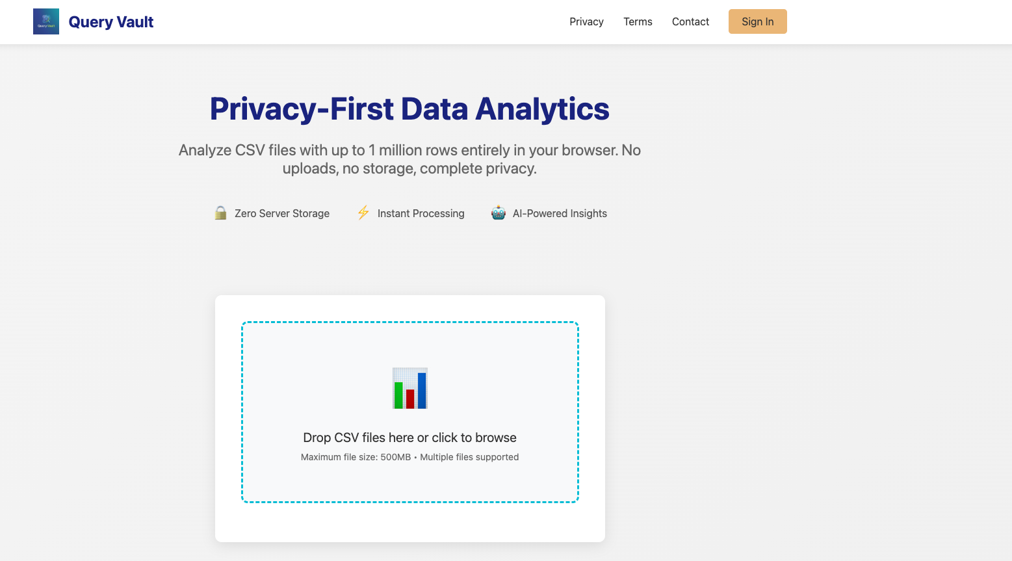Image resolution: width=1012 pixels, height=561 pixels.
Task: Click 'Drop CSV files here' text
Action: tap(409, 437)
